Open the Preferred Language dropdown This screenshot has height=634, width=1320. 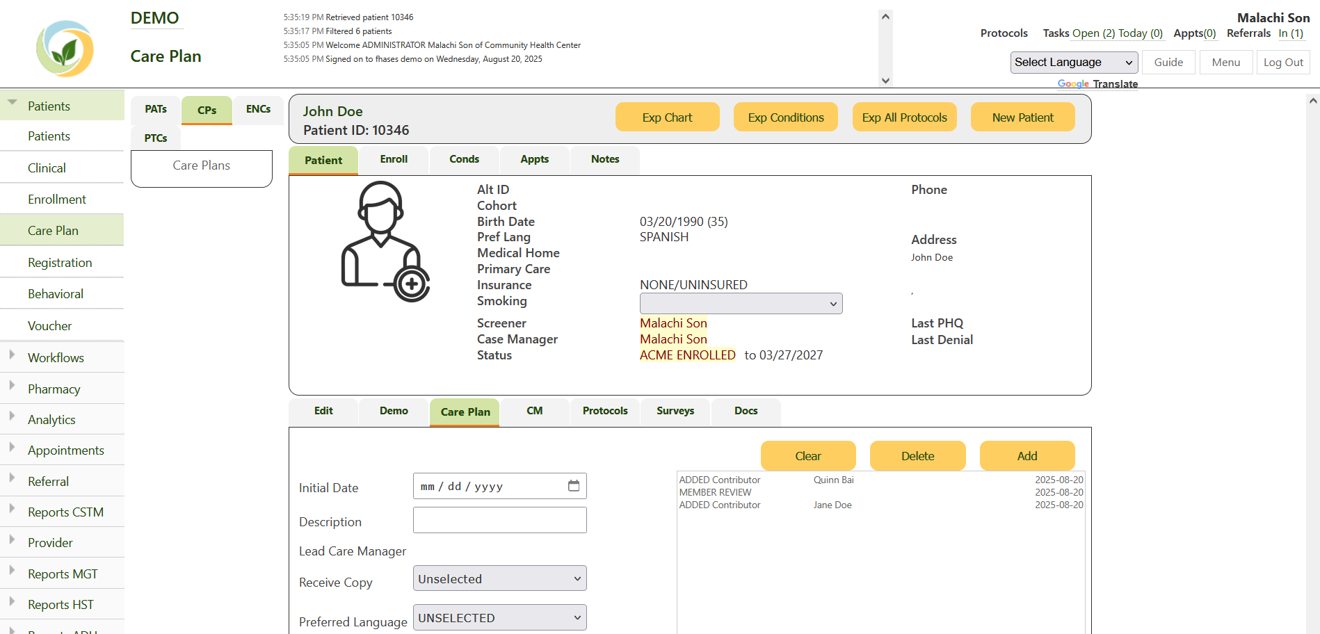point(499,617)
